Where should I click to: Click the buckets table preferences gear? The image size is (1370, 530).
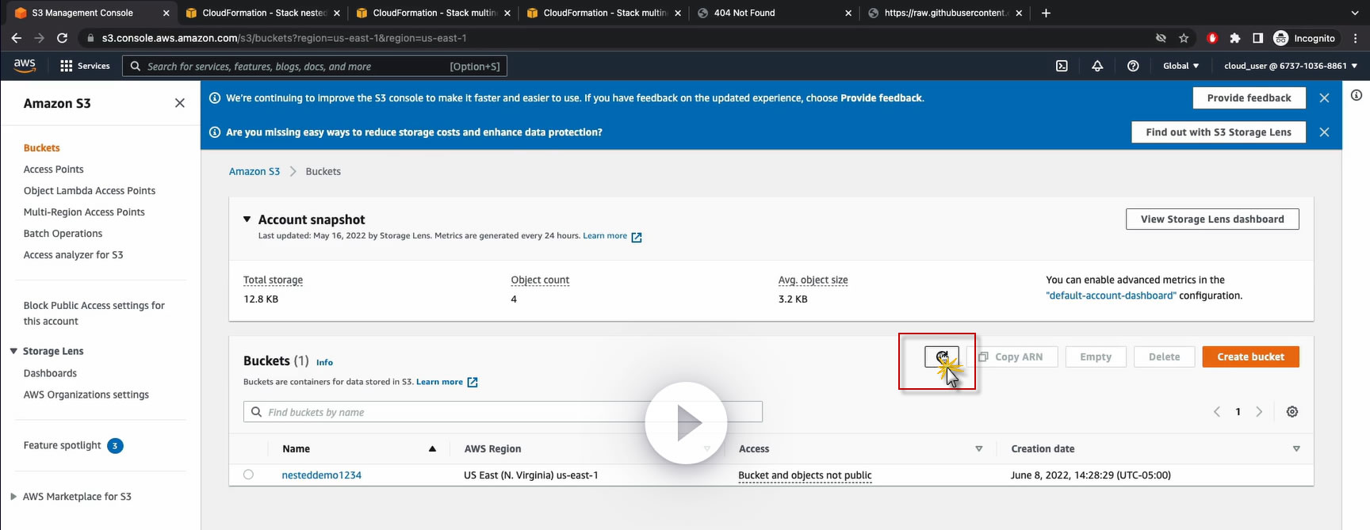pyautogui.click(x=1292, y=412)
